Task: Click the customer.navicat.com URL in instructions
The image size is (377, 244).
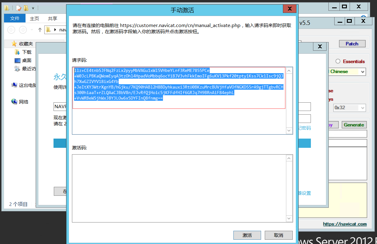Action: click(x=180, y=25)
